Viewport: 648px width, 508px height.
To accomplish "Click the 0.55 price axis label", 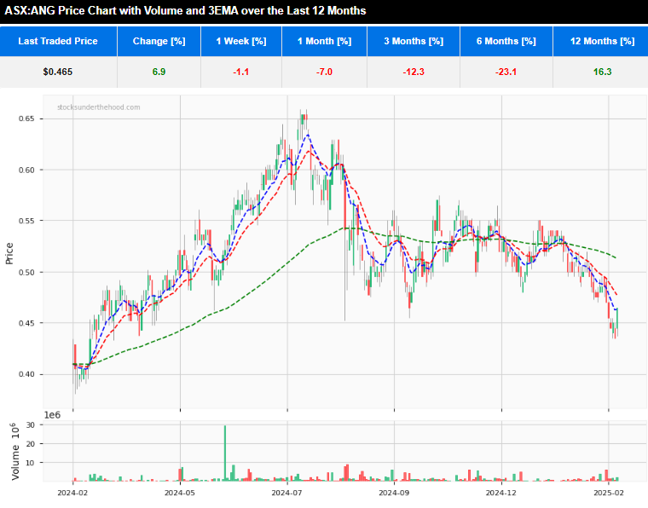I will point(26,221).
